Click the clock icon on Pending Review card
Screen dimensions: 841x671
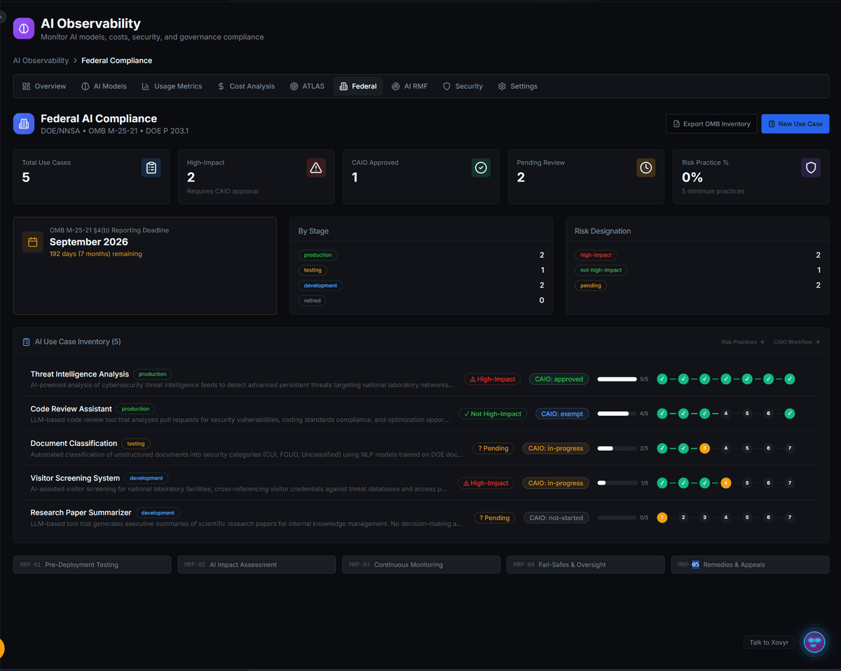[645, 168]
